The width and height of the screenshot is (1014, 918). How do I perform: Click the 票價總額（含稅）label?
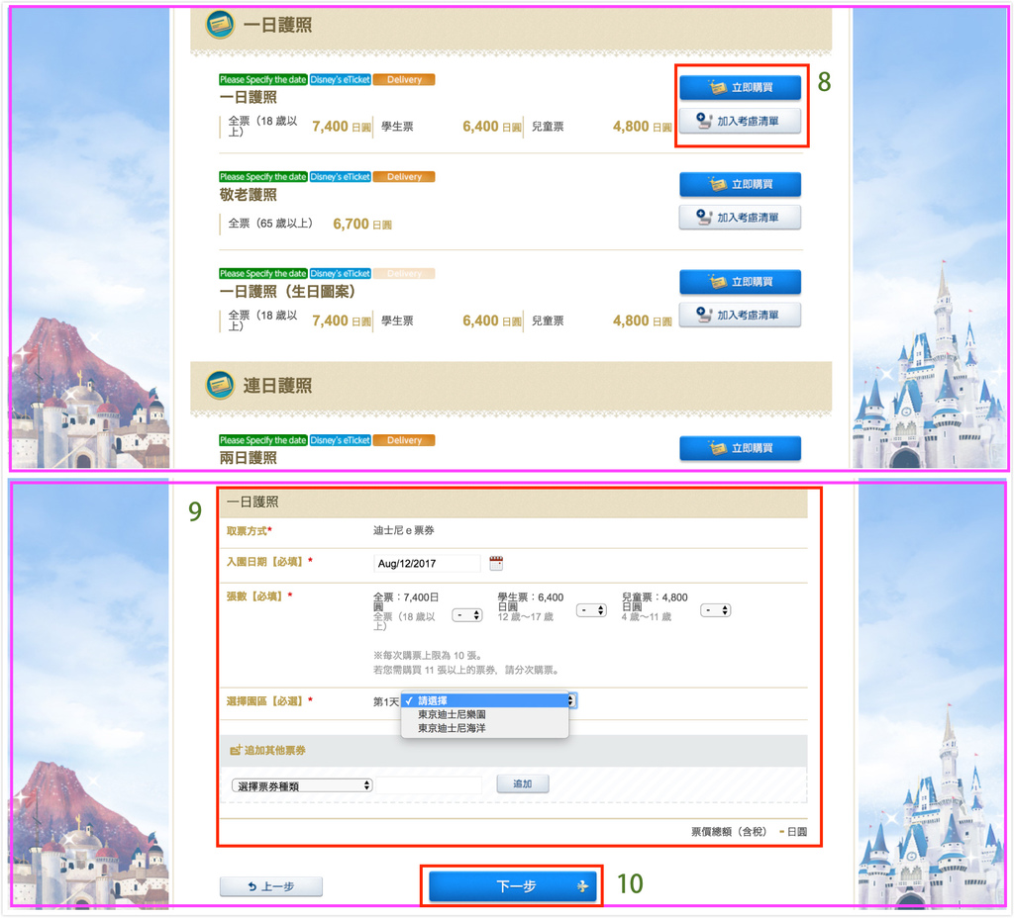pyautogui.click(x=729, y=831)
